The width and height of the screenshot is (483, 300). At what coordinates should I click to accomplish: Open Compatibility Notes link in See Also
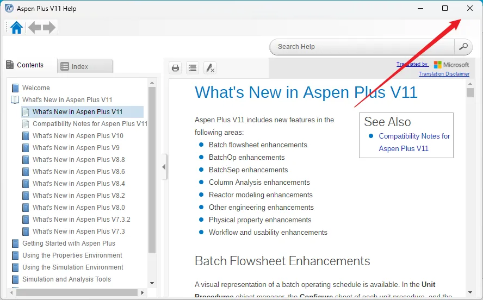tap(414, 142)
